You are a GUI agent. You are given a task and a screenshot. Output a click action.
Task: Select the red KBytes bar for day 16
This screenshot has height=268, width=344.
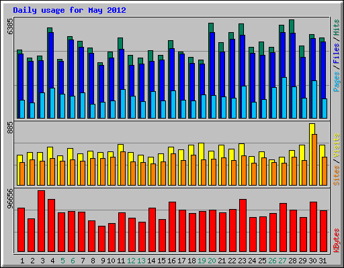click(173, 227)
